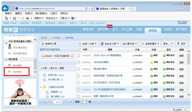
Task: Click the browser Back arrow button
Action: coord(5,8)
